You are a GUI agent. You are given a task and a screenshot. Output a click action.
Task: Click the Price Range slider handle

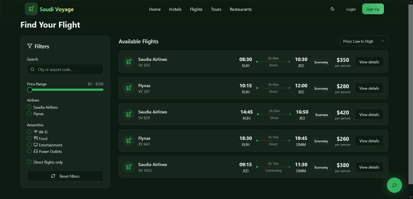coord(30,90)
